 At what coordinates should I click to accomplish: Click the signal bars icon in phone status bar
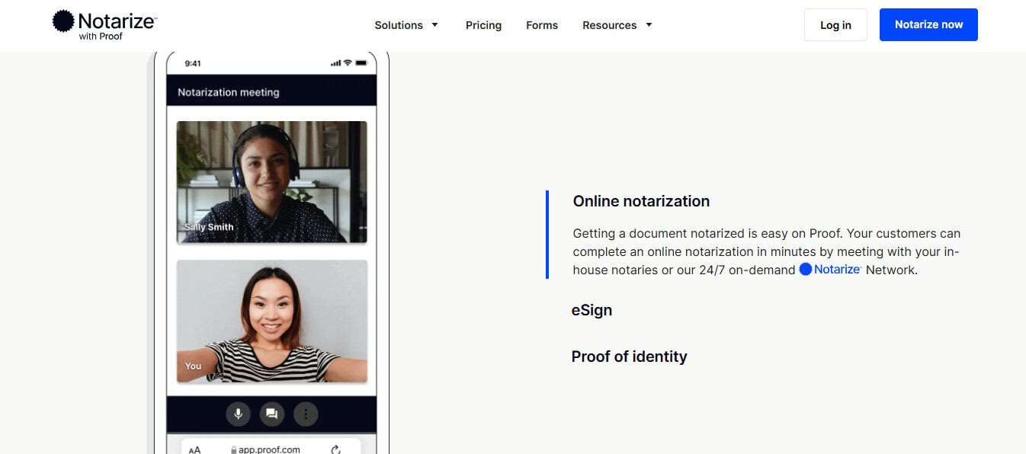pos(335,63)
